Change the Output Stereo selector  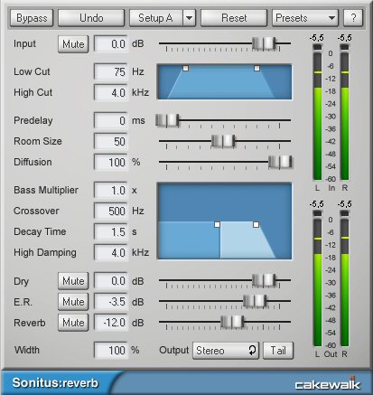coord(226,351)
